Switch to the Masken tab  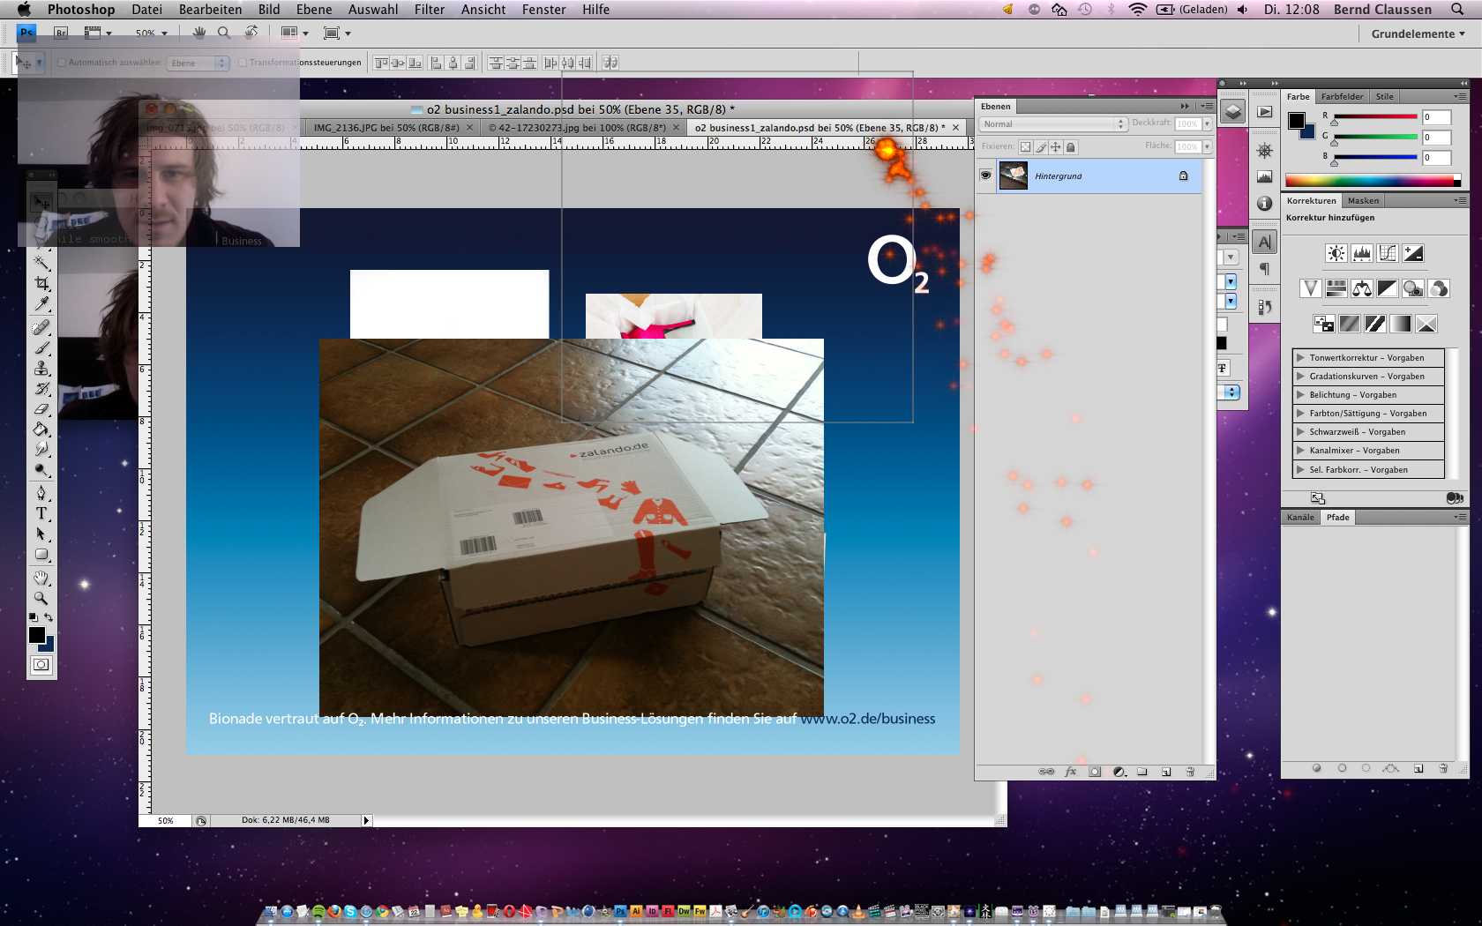(1363, 201)
